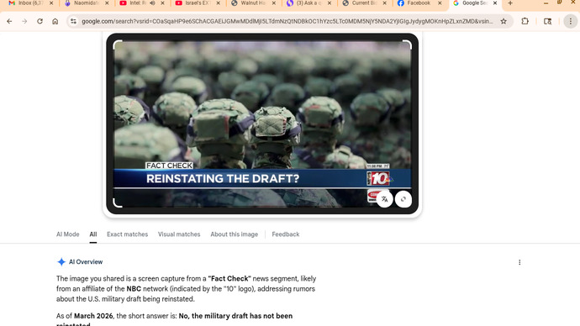View site information icon in address bar

(x=74, y=22)
